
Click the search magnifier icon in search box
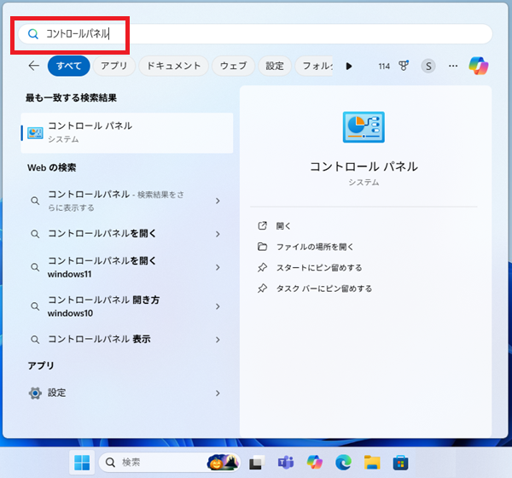[x=33, y=33]
